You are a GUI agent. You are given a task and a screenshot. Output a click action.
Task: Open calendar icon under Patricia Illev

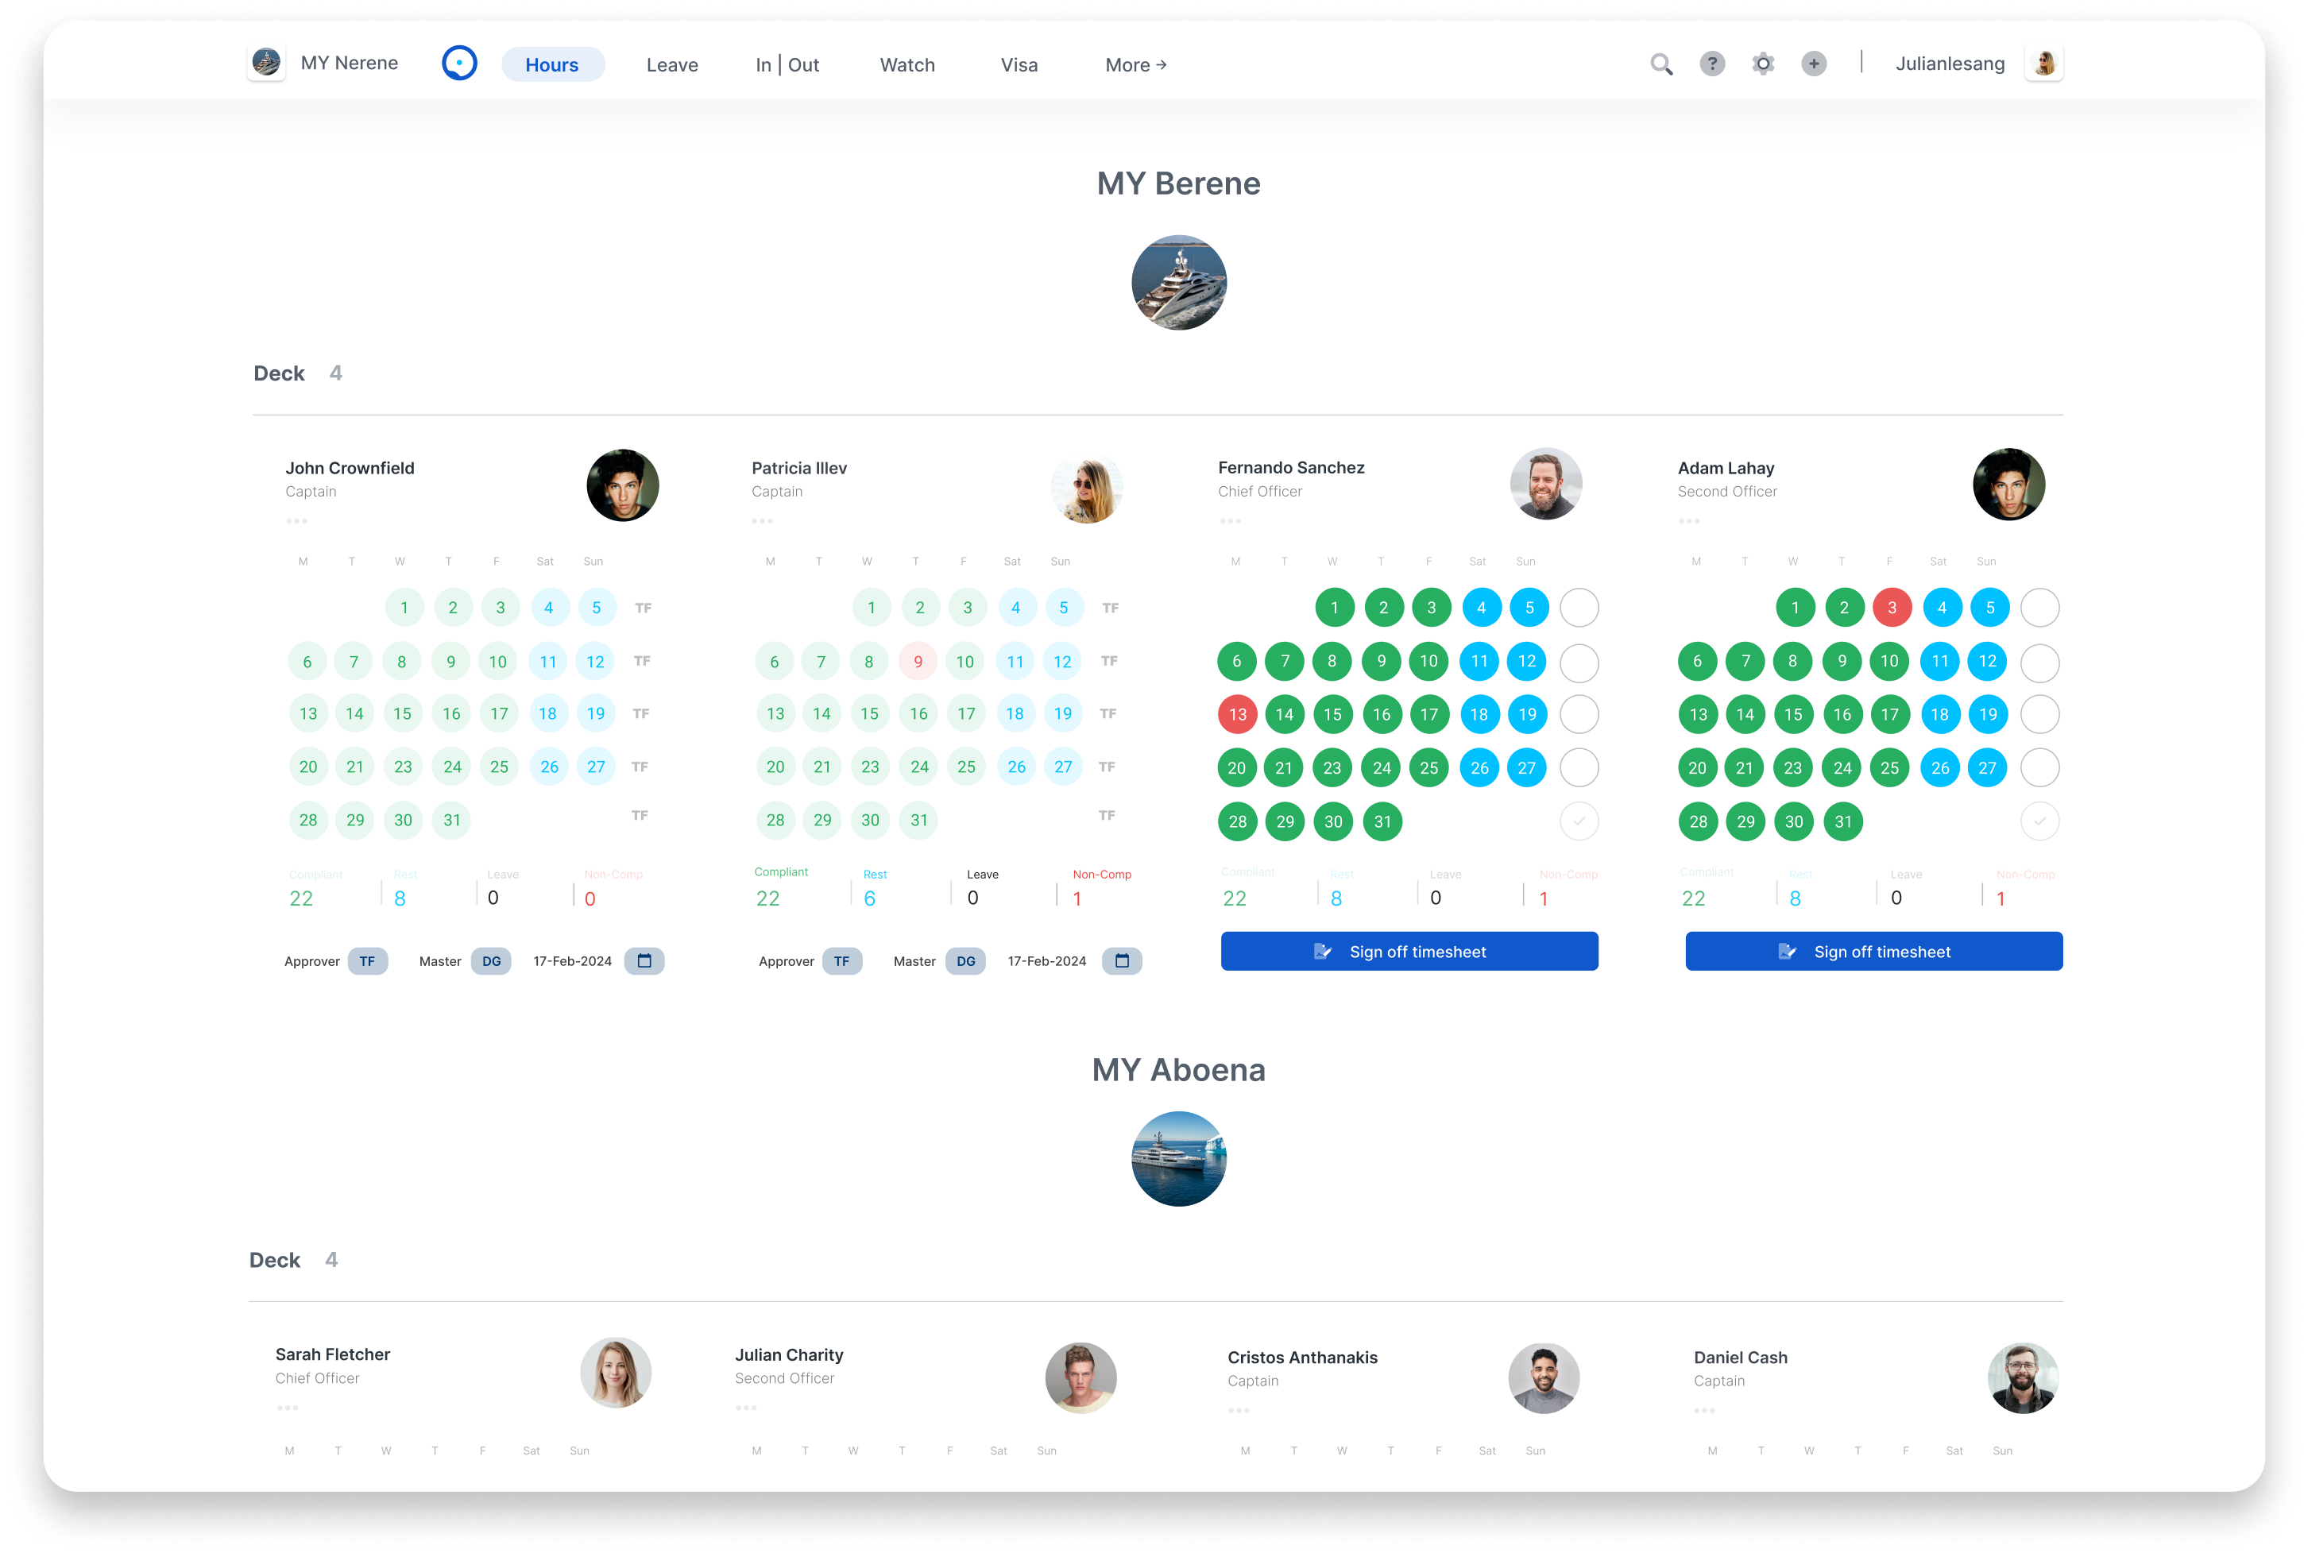click(x=1121, y=960)
